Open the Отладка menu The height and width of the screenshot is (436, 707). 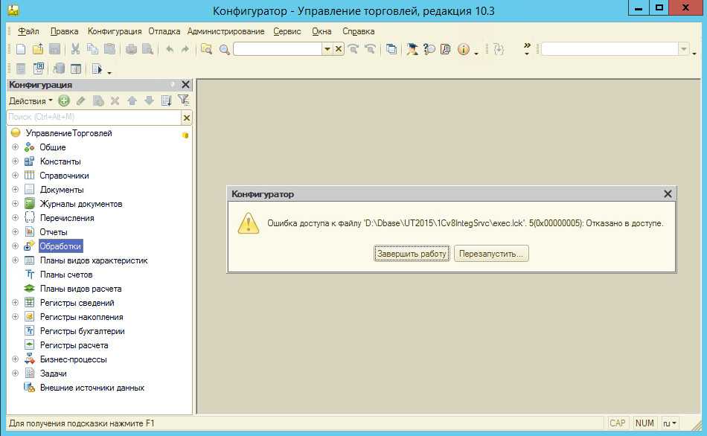tap(164, 31)
